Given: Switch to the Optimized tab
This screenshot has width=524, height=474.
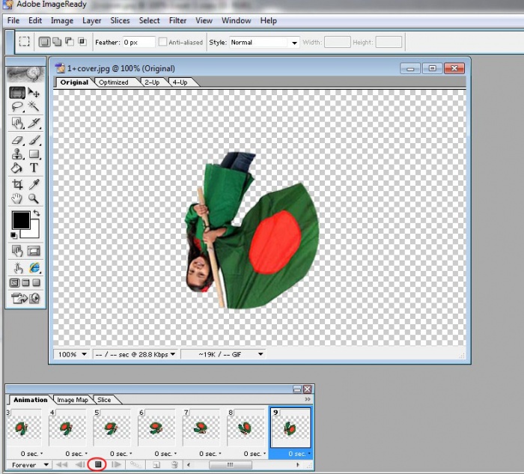Looking at the screenshot, I should (x=114, y=82).
